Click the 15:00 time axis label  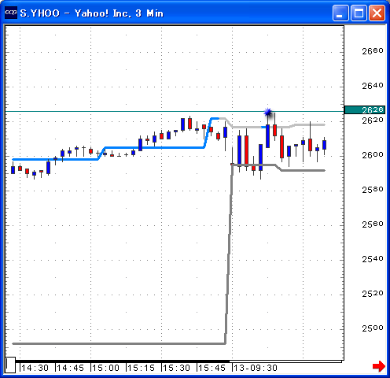[105, 368]
